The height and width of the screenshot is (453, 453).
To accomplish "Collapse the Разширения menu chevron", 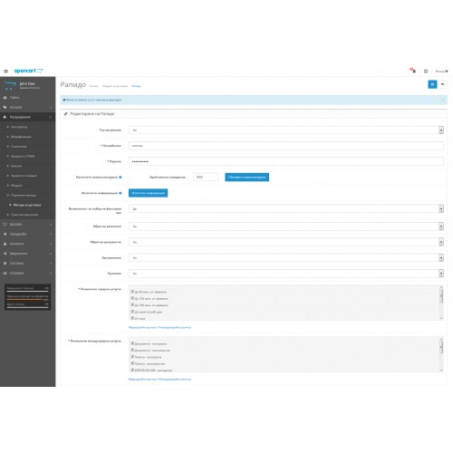I will click(51, 117).
